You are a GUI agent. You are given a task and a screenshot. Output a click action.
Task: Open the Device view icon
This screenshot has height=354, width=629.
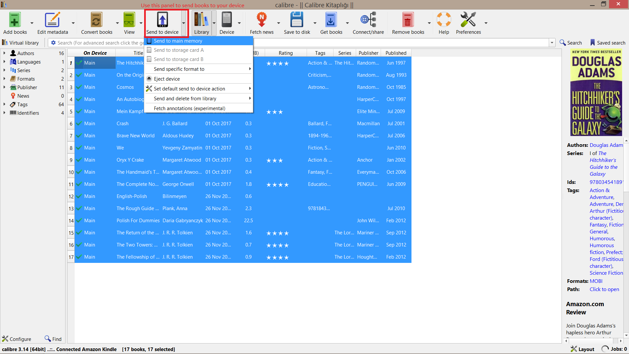[x=227, y=20]
